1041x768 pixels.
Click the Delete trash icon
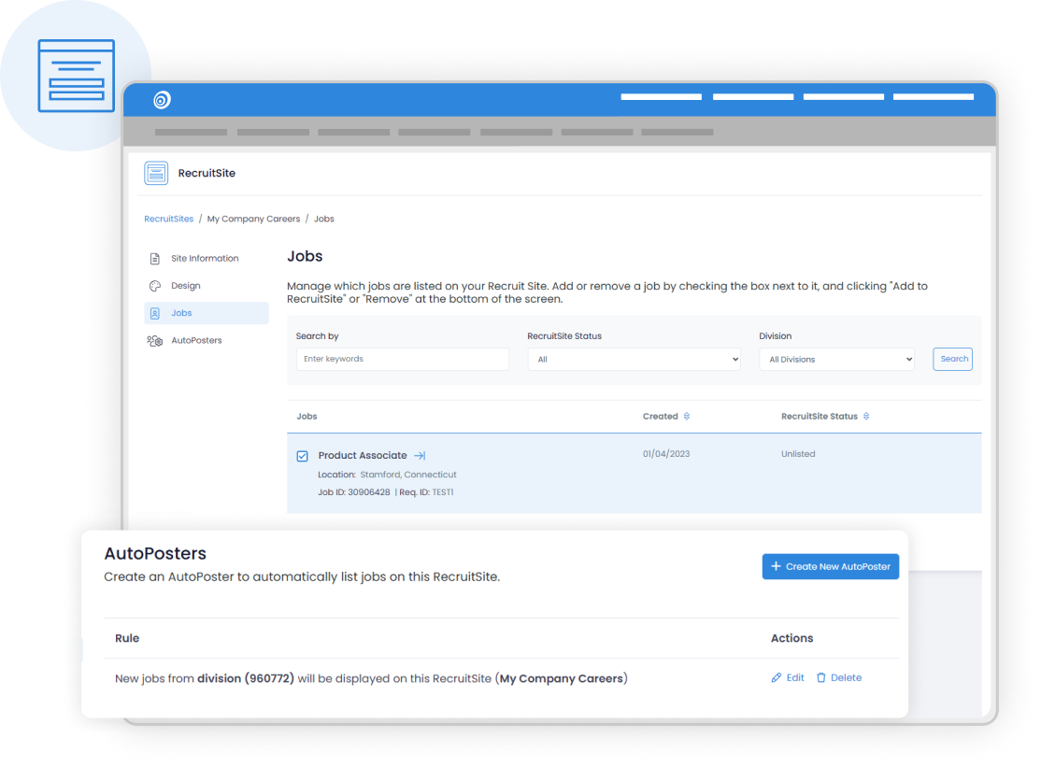coord(820,677)
